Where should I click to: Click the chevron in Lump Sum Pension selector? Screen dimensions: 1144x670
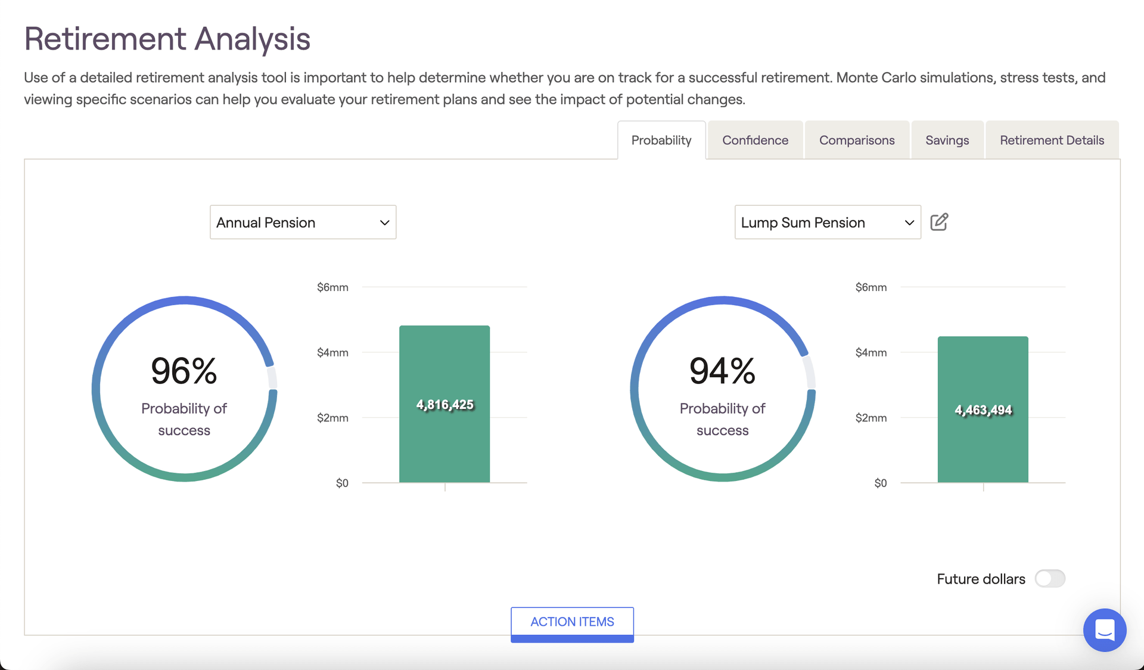(x=909, y=223)
